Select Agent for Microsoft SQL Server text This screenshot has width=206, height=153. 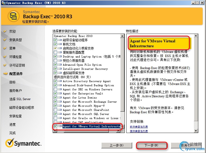86,114
